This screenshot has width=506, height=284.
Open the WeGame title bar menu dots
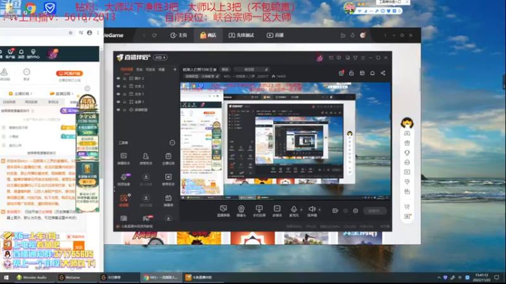[385, 35]
